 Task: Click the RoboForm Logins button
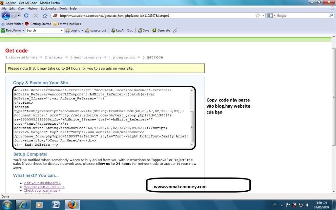pos(73,31)
